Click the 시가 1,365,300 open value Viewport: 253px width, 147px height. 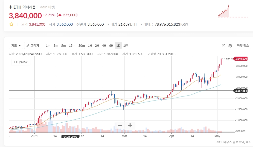click(x=57, y=54)
